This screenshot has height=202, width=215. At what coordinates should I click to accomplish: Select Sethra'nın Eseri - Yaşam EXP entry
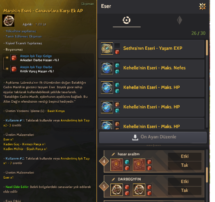click(x=151, y=48)
